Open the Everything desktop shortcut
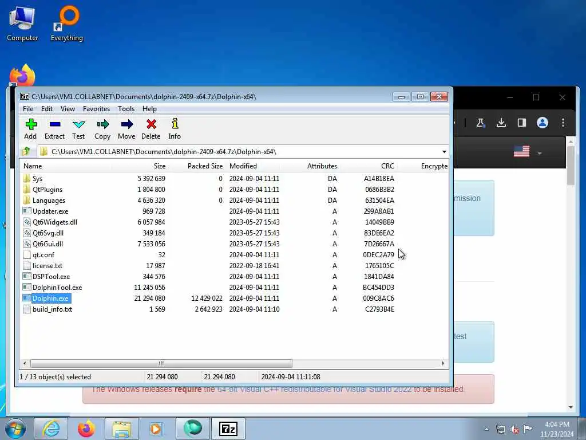The width and height of the screenshot is (586, 440). (67, 24)
